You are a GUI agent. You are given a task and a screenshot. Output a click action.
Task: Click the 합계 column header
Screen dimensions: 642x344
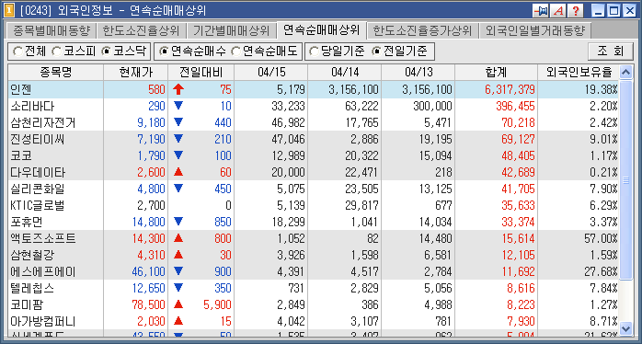(497, 73)
